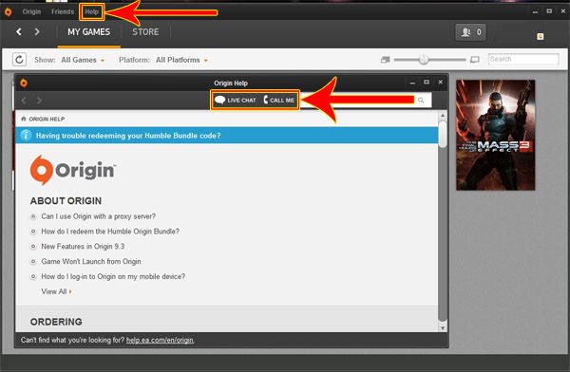Screen dimensions: 570x372
Task: Click the help window scrollbar up arrow
Action: [443, 116]
